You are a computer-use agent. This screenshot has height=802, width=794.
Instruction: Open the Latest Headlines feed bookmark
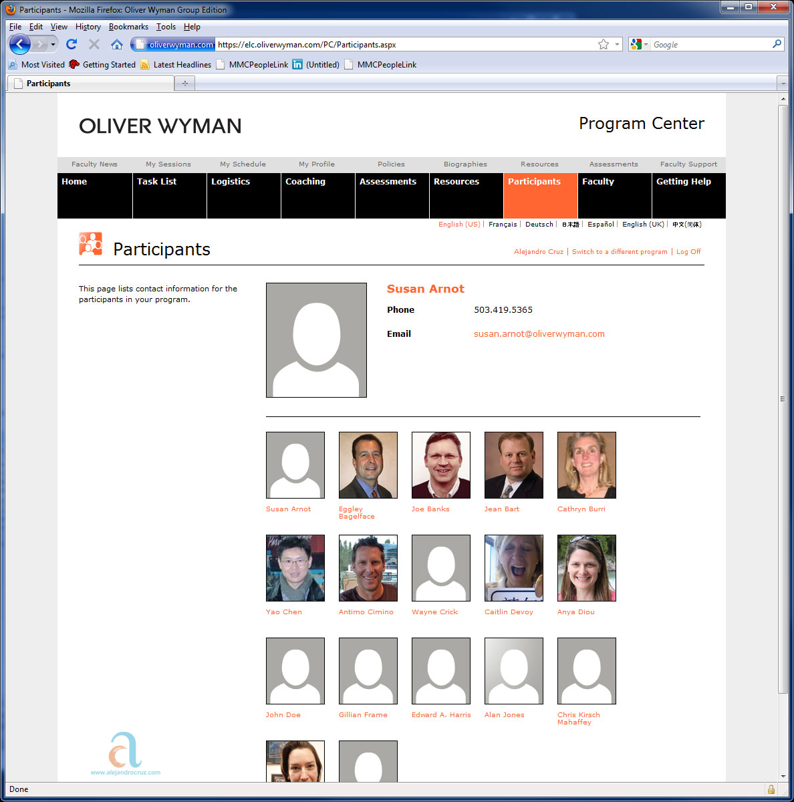click(176, 65)
